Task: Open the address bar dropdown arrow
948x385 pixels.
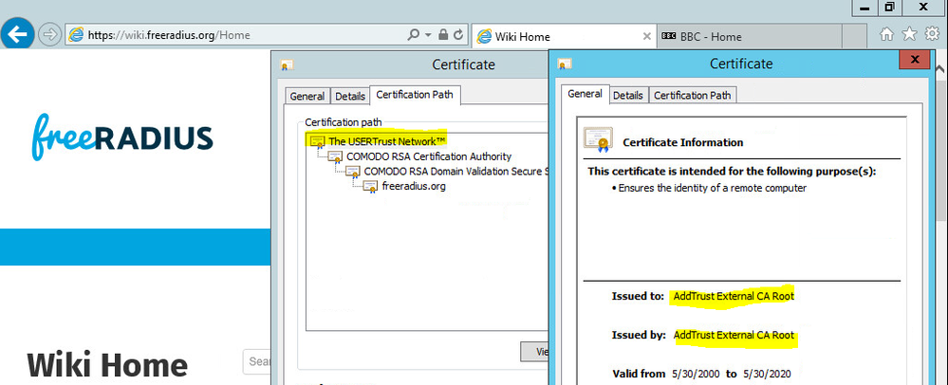Action: coord(429,35)
